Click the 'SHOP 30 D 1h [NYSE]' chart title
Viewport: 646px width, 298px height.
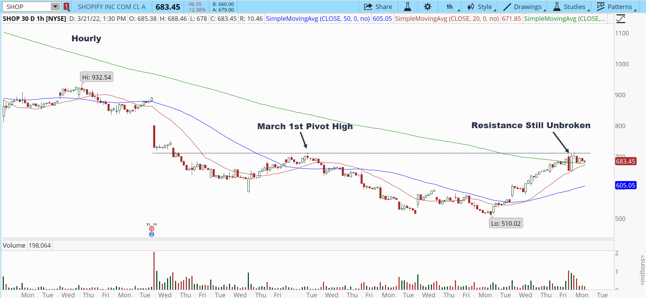tap(34, 19)
